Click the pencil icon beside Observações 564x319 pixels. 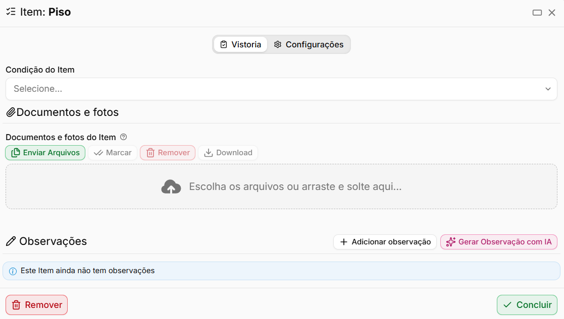(11, 241)
